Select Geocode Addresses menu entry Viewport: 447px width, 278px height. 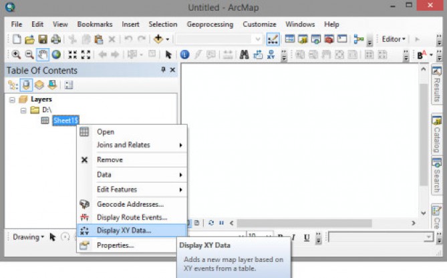coord(132,204)
